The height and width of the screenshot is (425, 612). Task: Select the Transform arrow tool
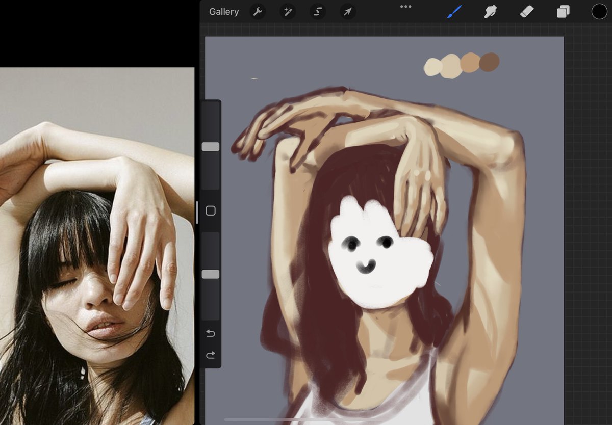(x=348, y=12)
